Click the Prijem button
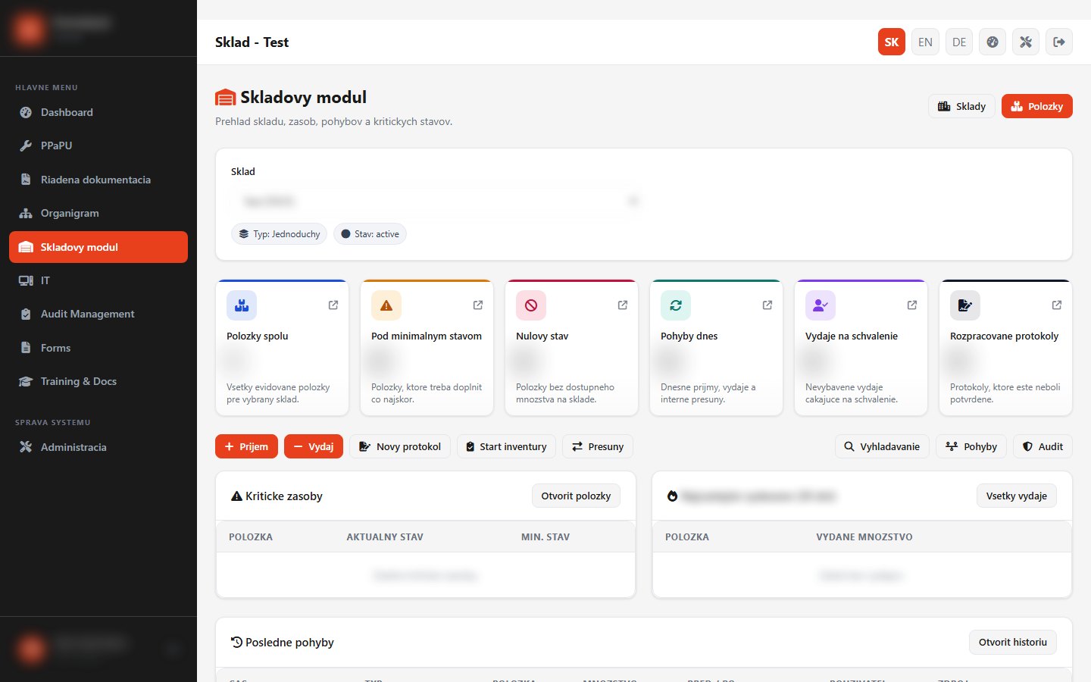 (x=246, y=447)
